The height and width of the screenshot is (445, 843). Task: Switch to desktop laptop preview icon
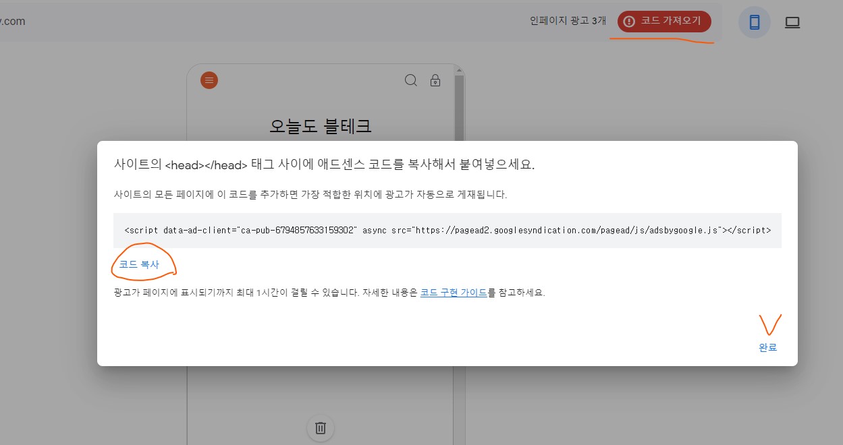792,22
